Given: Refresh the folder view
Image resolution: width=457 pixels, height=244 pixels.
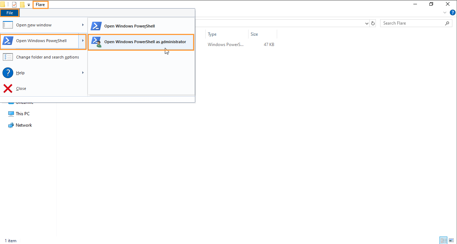Looking at the screenshot, I should pyautogui.click(x=373, y=23).
